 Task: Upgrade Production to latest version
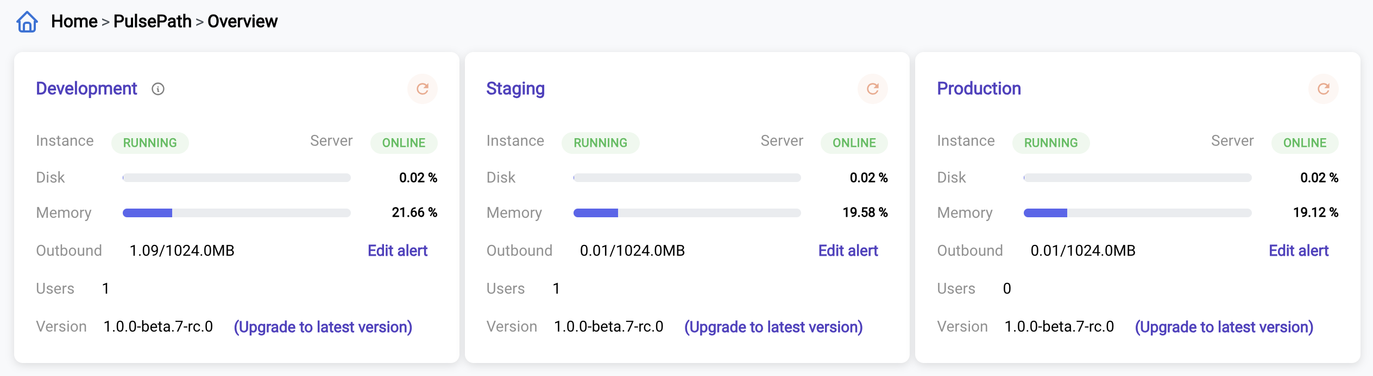click(x=1224, y=327)
